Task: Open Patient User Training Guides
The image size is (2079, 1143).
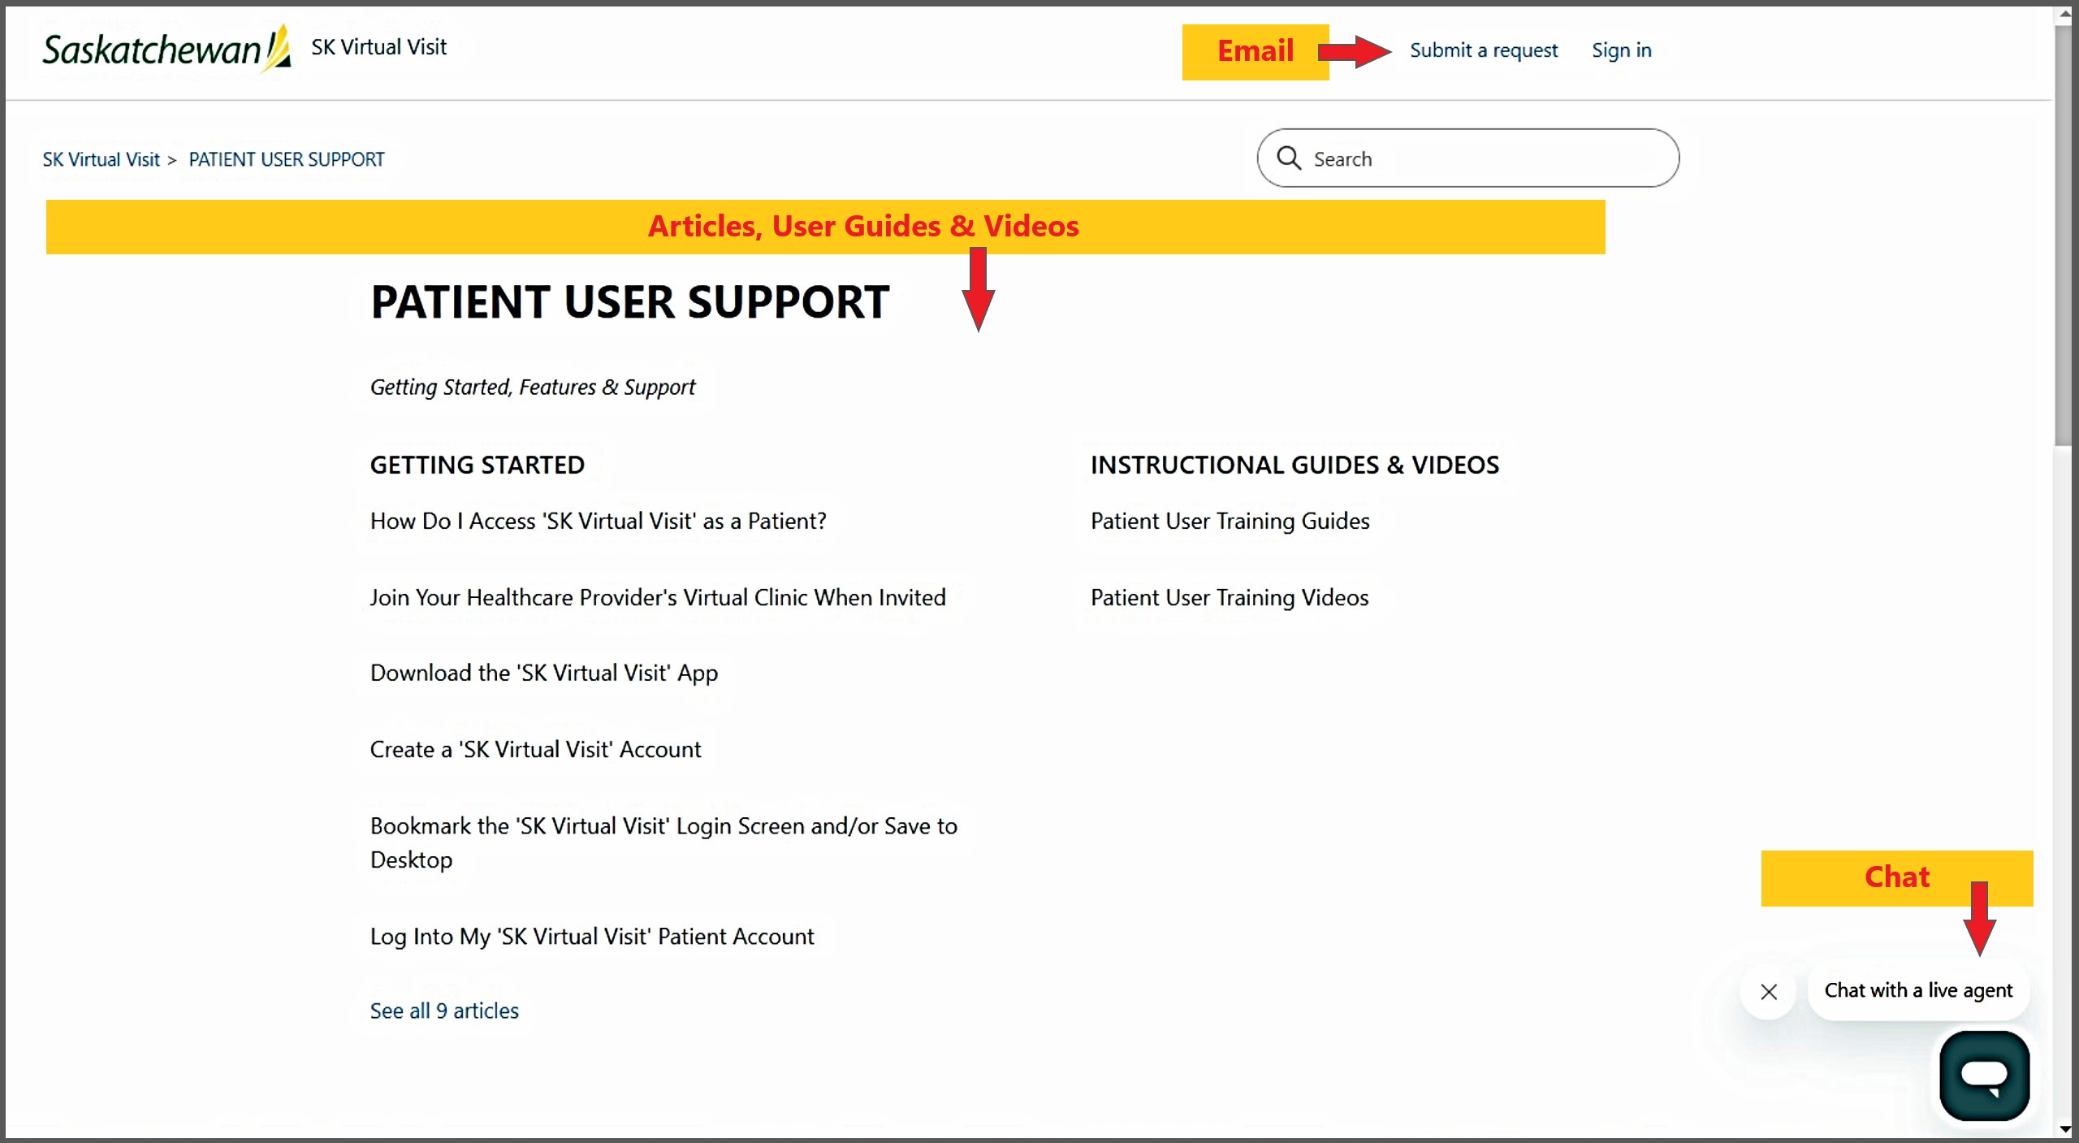Action: [1230, 521]
